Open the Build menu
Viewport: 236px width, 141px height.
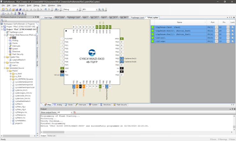coord(29,5)
